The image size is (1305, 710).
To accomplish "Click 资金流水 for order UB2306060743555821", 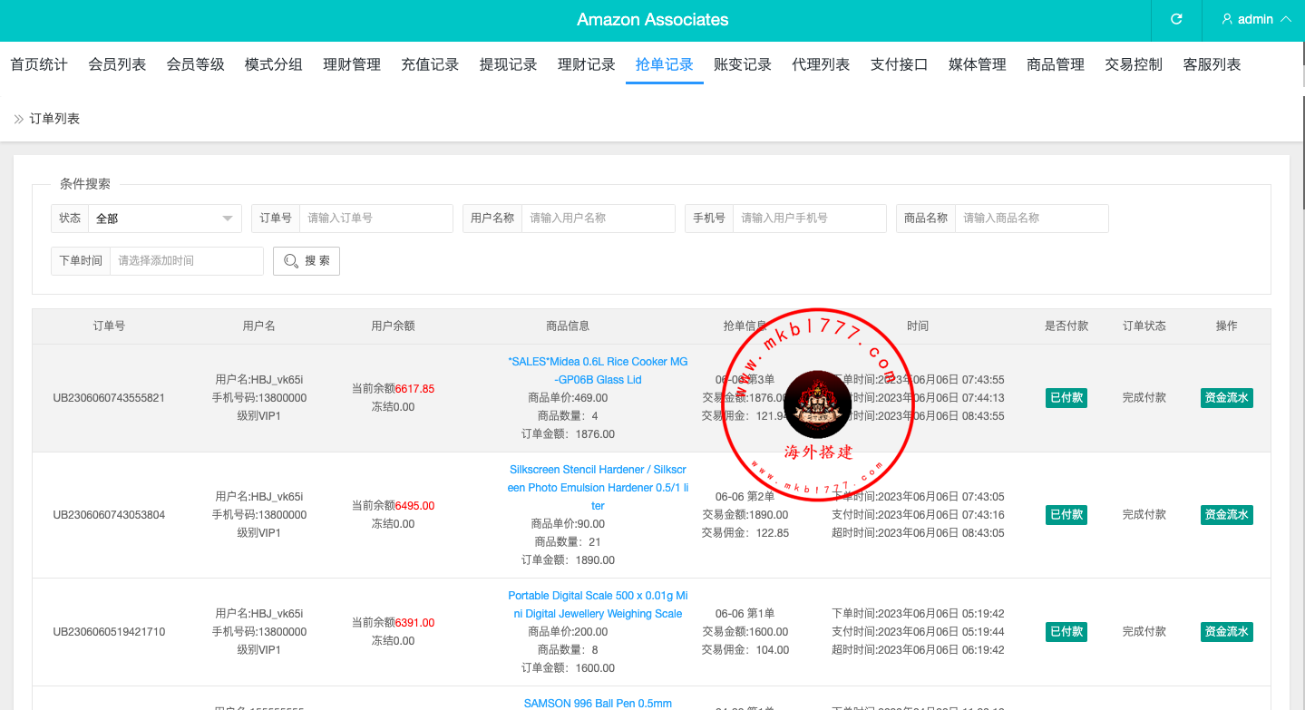I will point(1226,397).
